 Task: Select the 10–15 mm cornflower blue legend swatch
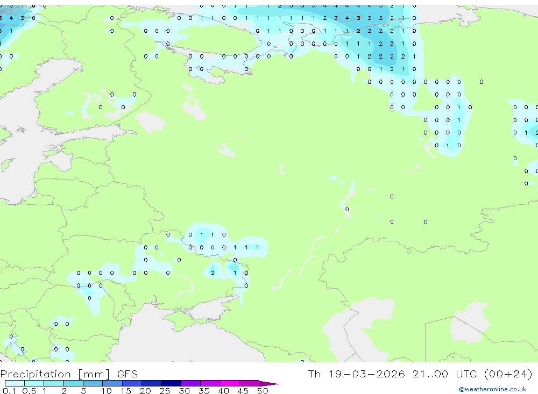(x=112, y=383)
